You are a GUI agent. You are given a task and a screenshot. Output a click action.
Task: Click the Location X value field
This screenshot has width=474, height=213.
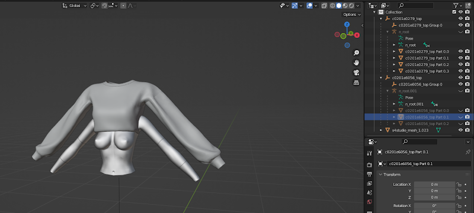(434, 185)
